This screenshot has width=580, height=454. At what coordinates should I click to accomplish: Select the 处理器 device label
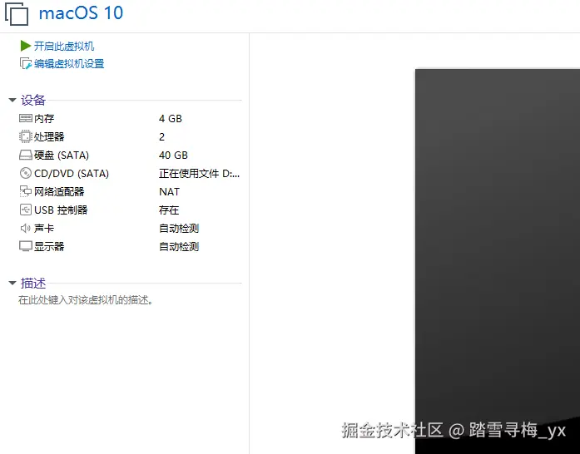pyautogui.click(x=49, y=137)
